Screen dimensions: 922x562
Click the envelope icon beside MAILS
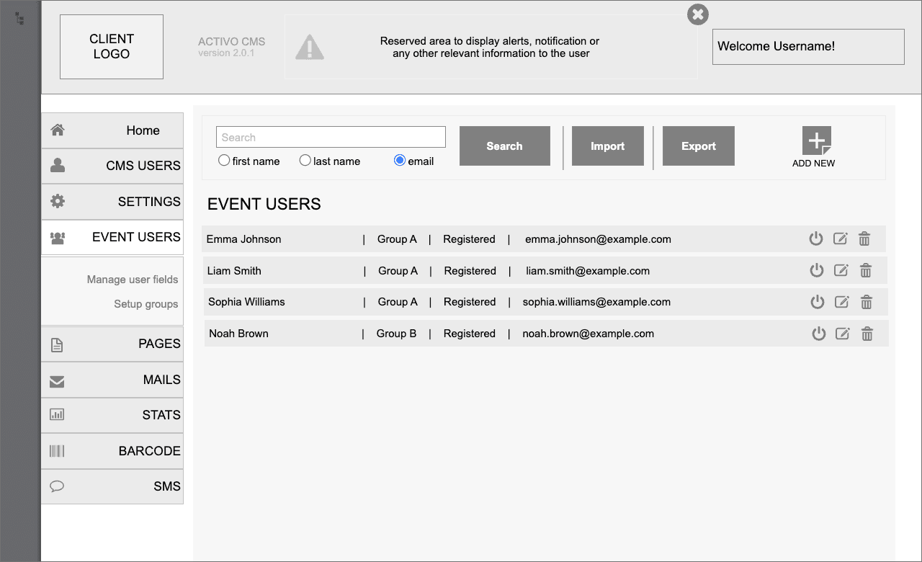point(57,381)
